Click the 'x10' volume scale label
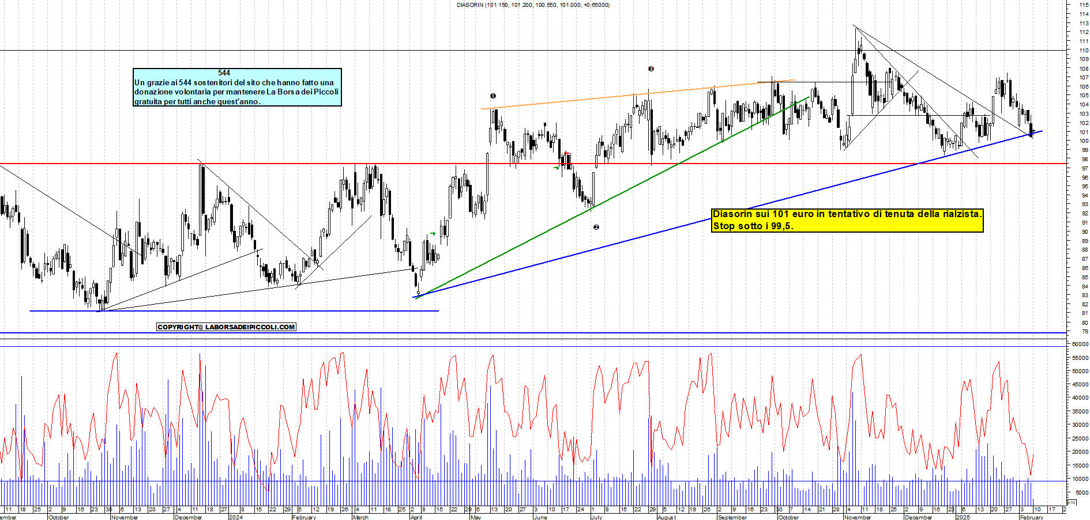The height and width of the screenshot is (520, 1090). tap(1072, 502)
